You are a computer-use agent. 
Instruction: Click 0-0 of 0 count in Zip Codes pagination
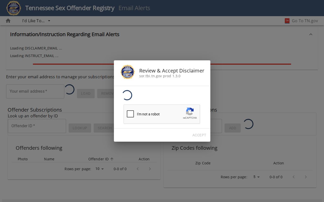click(x=276, y=177)
